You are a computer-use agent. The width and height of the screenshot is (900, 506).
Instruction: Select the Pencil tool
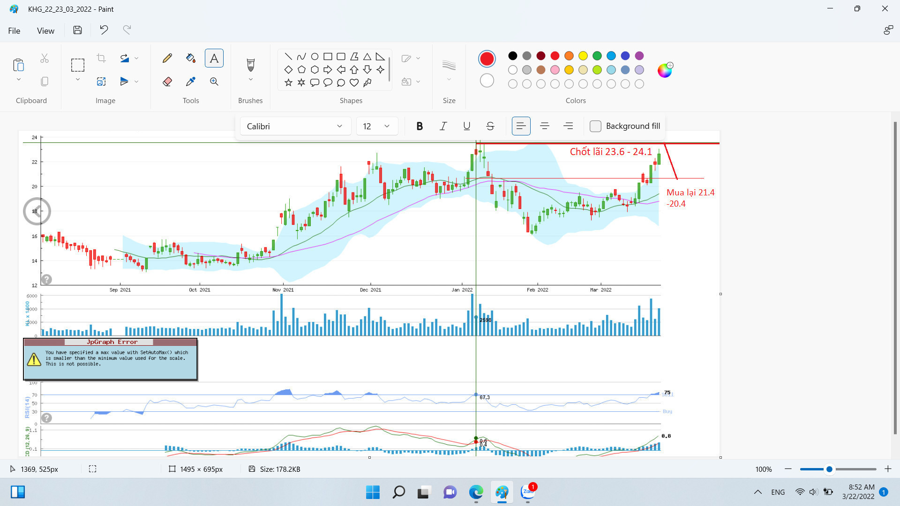pos(167,58)
